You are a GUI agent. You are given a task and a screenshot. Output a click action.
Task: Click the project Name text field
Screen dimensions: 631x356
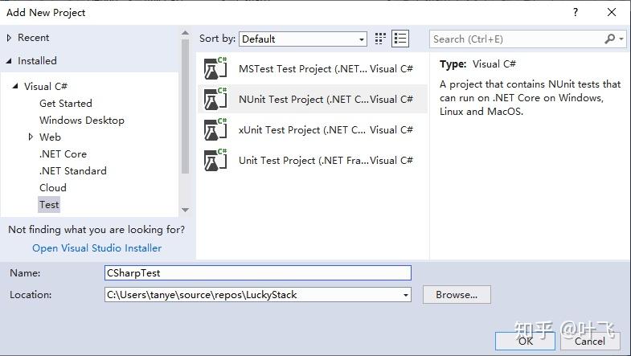point(257,273)
